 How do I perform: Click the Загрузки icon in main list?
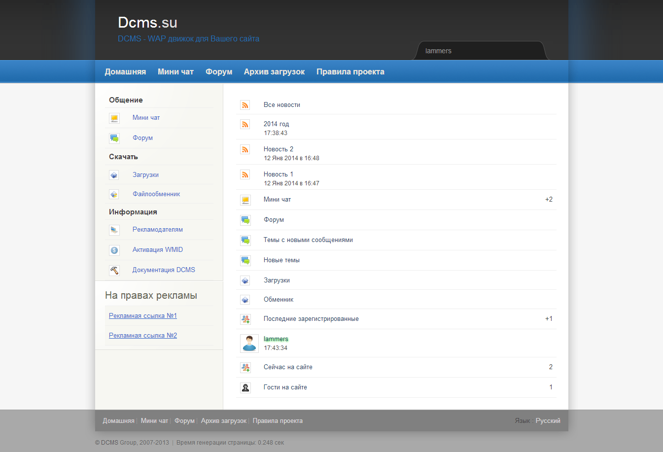click(x=245, y=280)
